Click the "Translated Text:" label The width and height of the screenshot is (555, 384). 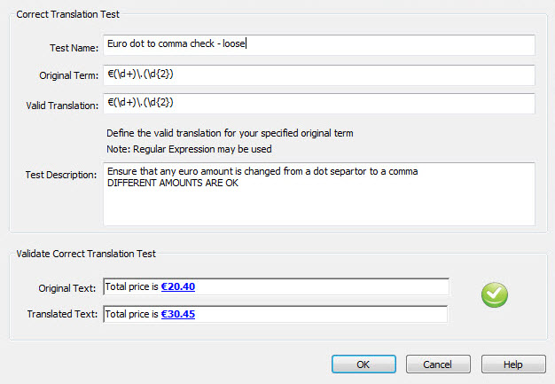(x=63, y=314)
